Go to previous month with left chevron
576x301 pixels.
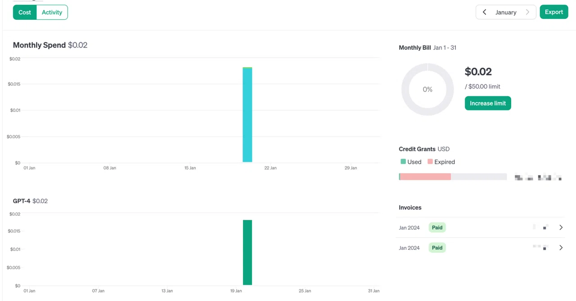484,12
